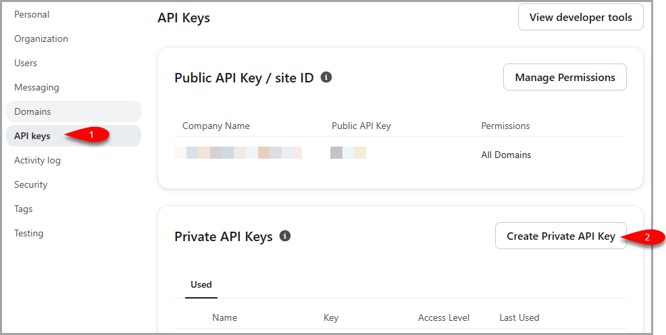This screenshot has width=666, height=335.
Task: Open the Domains settings page
Action: coord(74,111)
